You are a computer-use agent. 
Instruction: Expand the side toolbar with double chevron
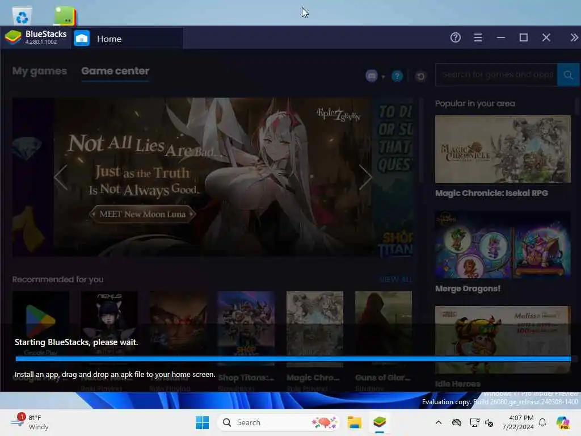(x=574, y=37)
